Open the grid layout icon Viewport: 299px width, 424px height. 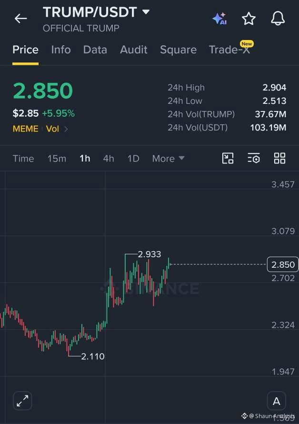[x=279, y=158]
